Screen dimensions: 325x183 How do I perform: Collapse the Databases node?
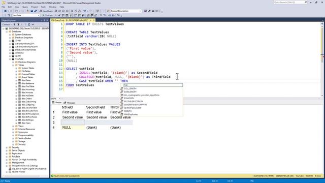(7, 32)
